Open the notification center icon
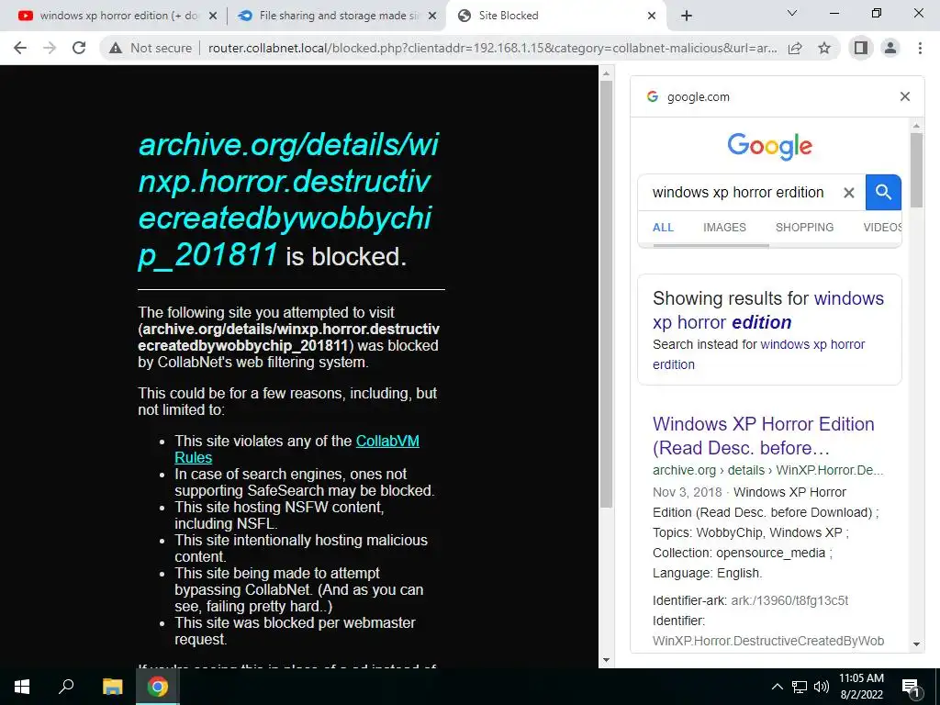 (911, 688)
